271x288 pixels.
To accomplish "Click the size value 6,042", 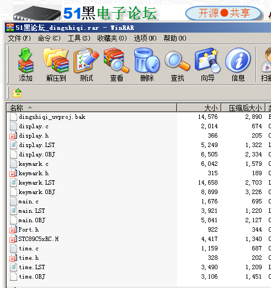I will (x=209, y=164).
